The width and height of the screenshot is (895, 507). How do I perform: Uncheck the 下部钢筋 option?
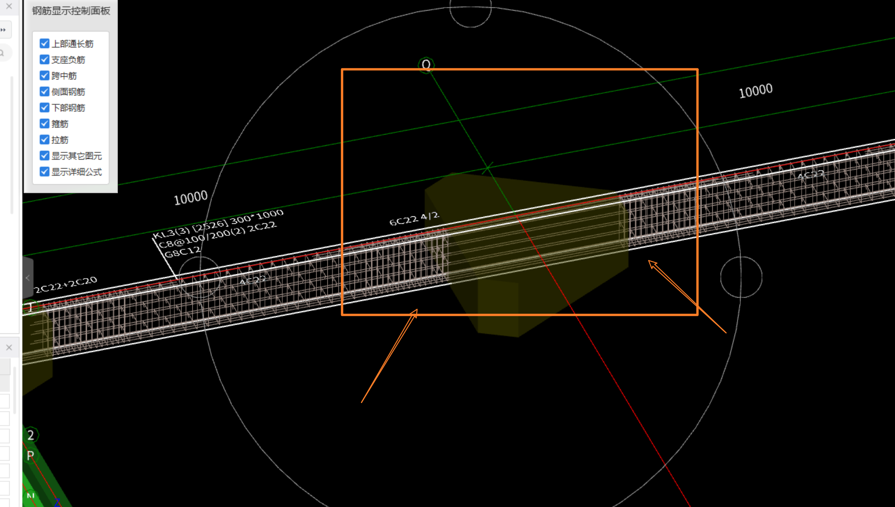45,108
